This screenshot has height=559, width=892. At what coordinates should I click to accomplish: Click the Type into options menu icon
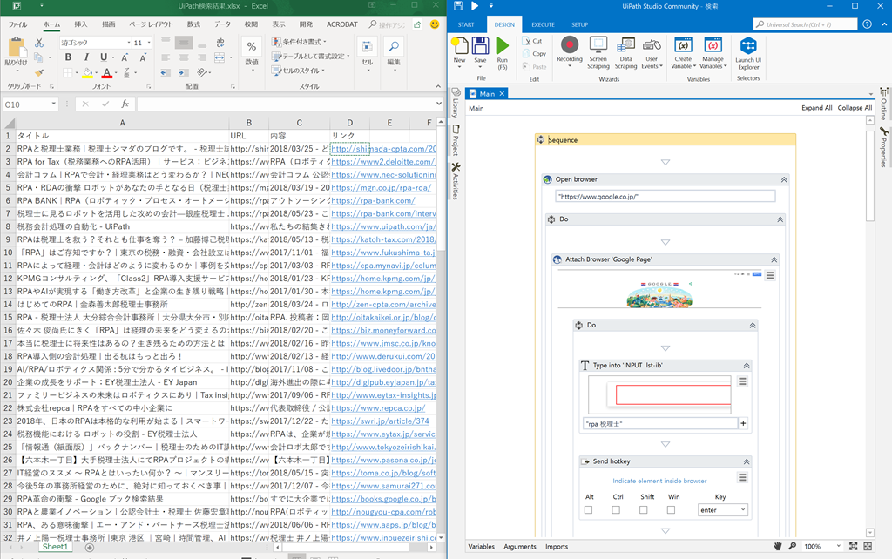click(x=742, y=381)
